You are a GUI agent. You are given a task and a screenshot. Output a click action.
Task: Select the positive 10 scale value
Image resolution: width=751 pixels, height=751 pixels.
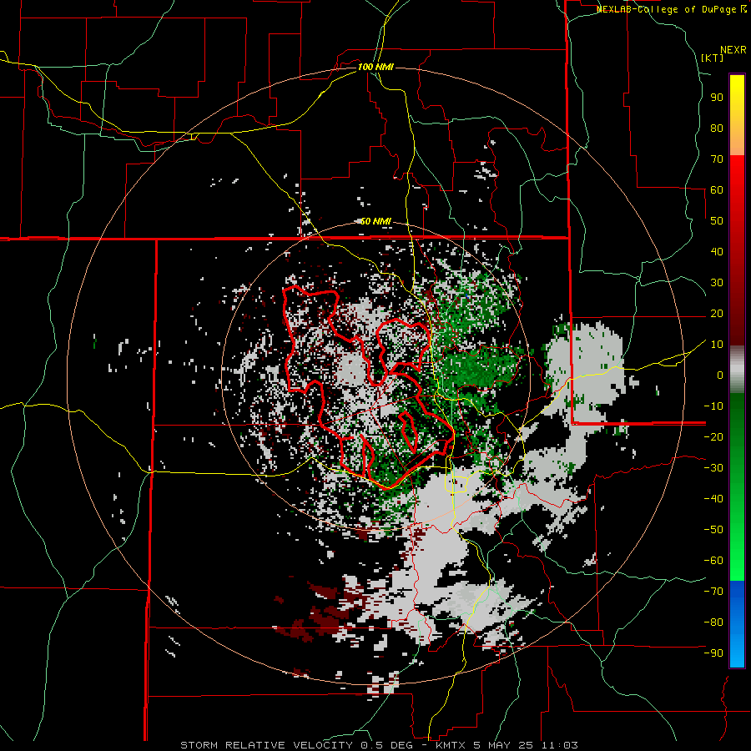(717, 345)
